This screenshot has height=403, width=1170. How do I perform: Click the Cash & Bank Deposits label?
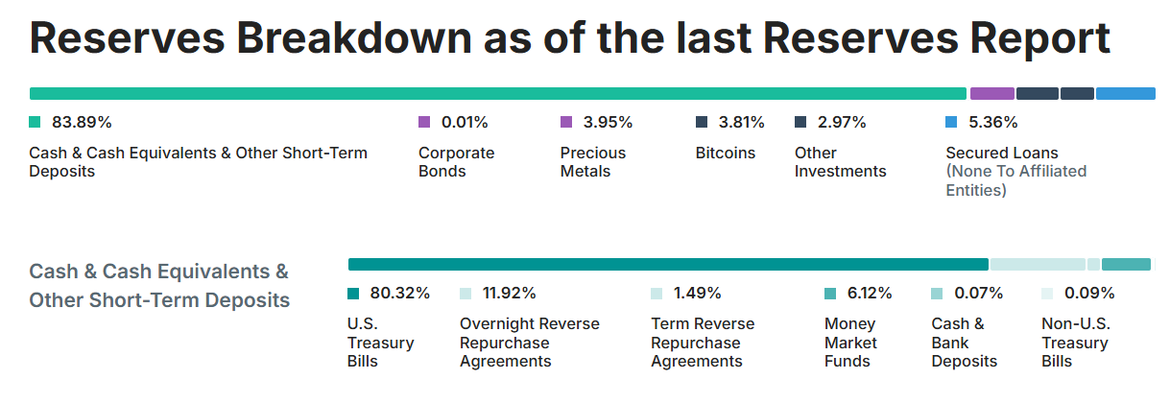point(965,343)
